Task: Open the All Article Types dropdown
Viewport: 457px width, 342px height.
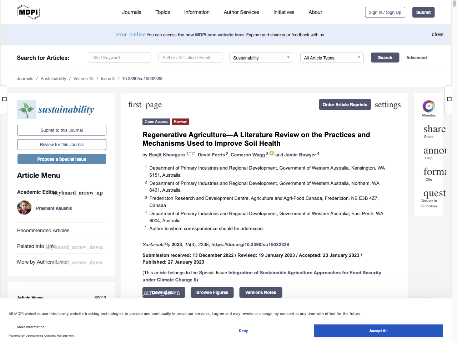Action: click(332, 58)
